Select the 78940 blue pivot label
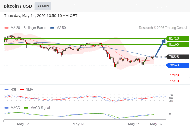Screen dimensions: 190x129 pyautogui.click(x=178, y=65)
